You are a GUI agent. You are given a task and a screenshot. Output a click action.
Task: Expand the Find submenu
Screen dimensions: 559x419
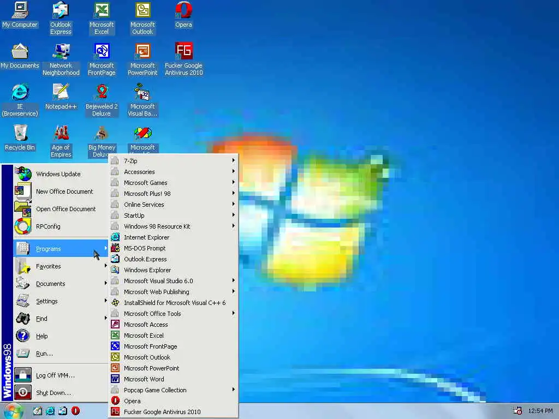(61, 319)
